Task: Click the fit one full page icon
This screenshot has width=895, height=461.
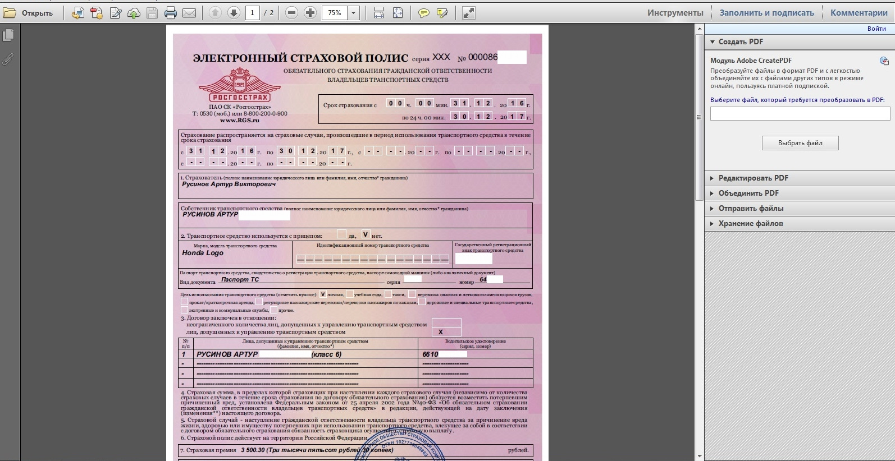Action: click(398, 13)
